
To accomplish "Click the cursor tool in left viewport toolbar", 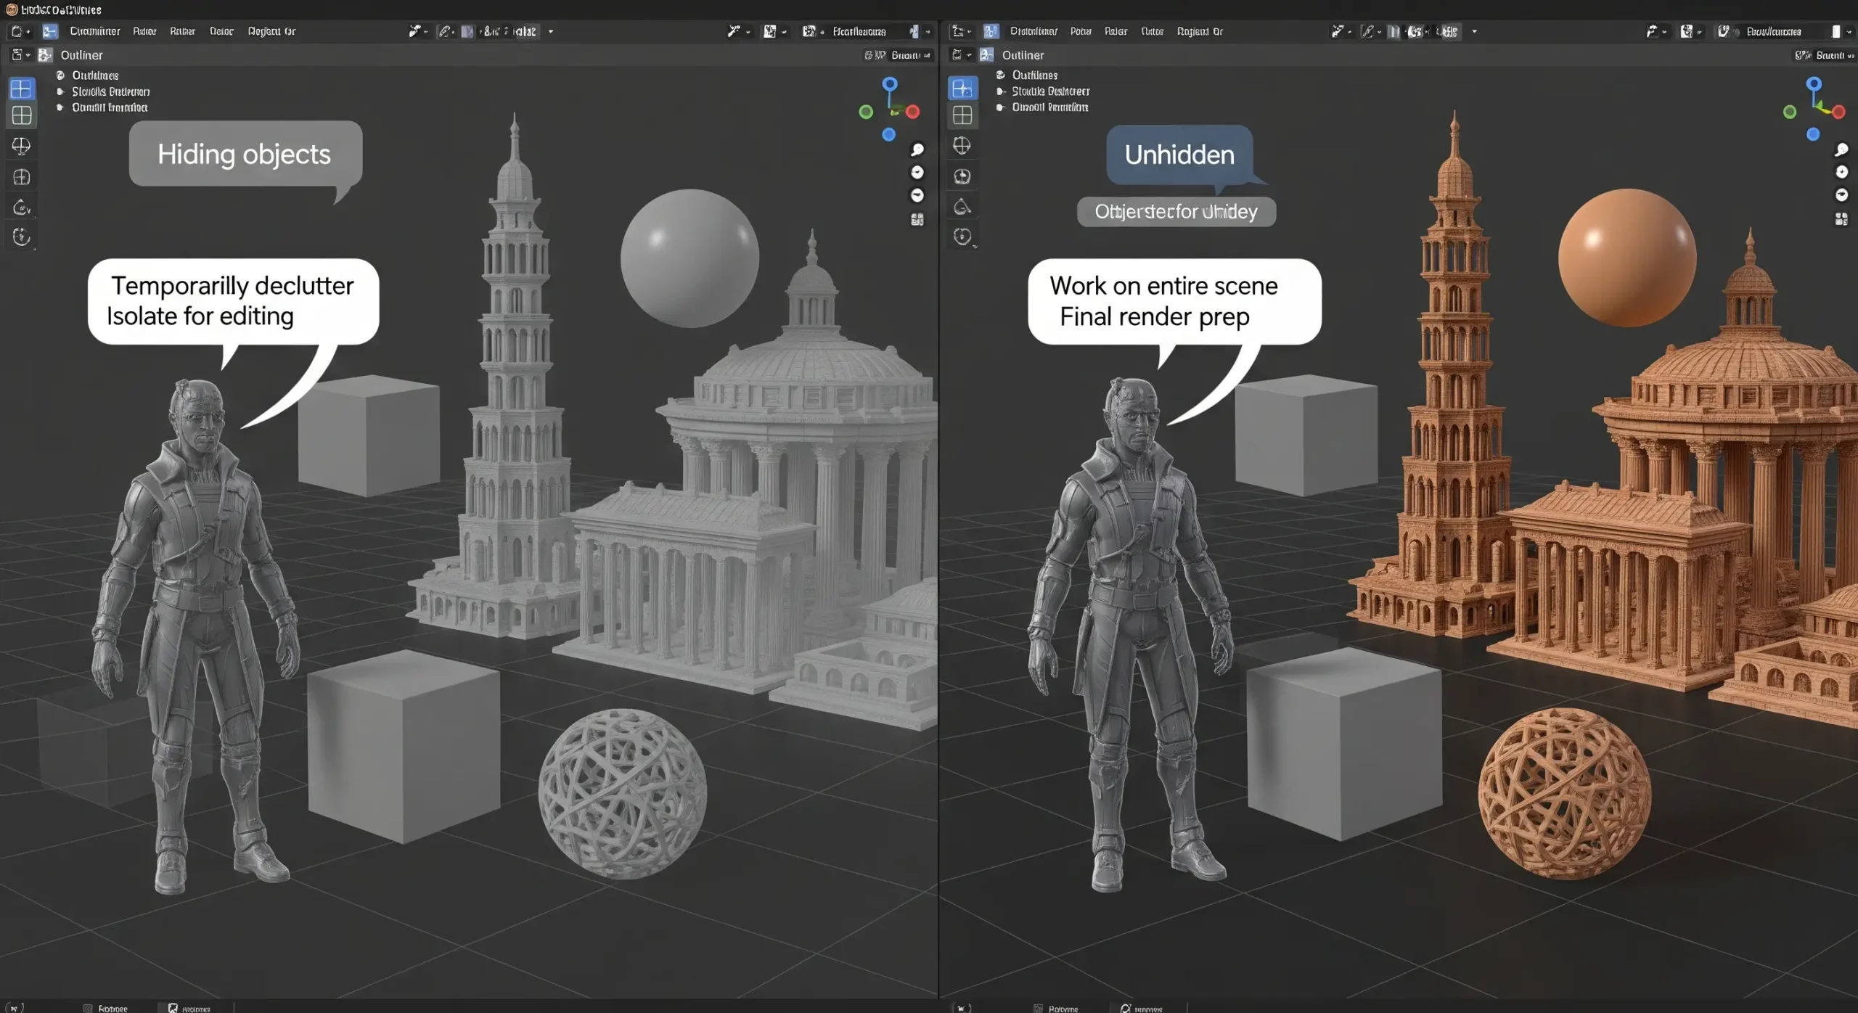I will [22, 146].
